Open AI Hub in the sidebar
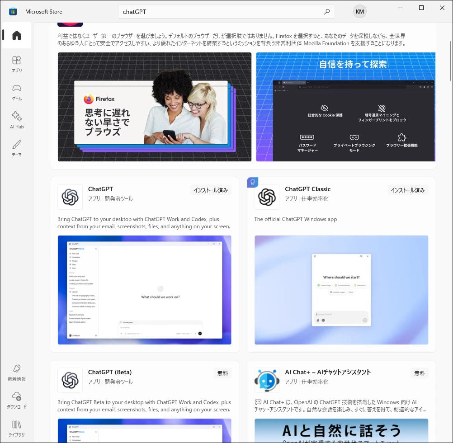The width and height of the screenshot is (453, 443). [16, 120]
